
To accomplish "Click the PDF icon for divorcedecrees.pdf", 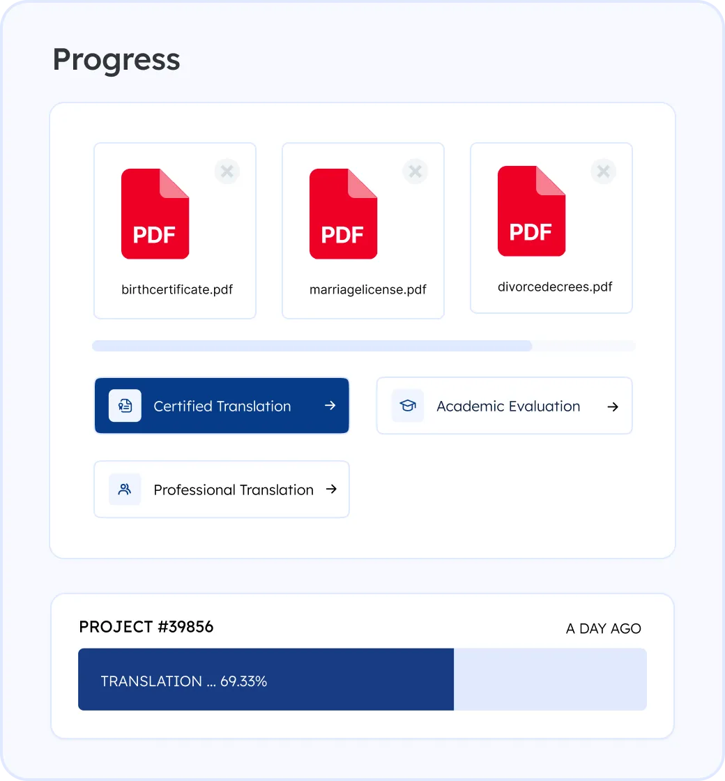I will 531,211.
